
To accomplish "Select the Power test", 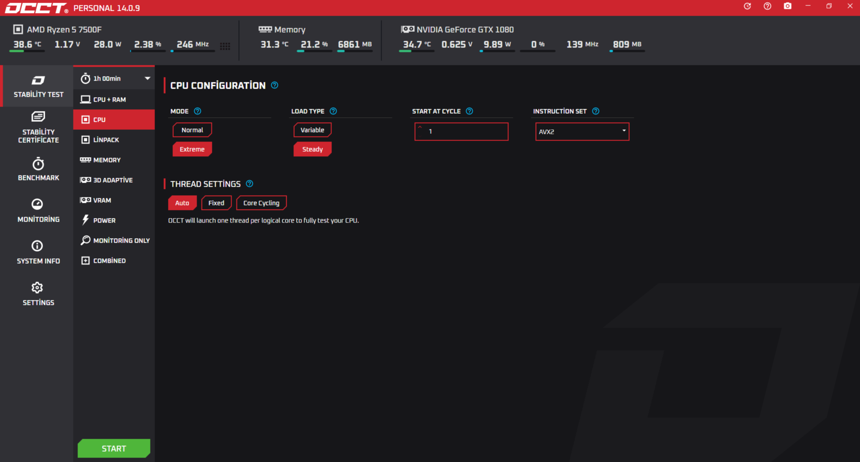I will tap(114, 220).
